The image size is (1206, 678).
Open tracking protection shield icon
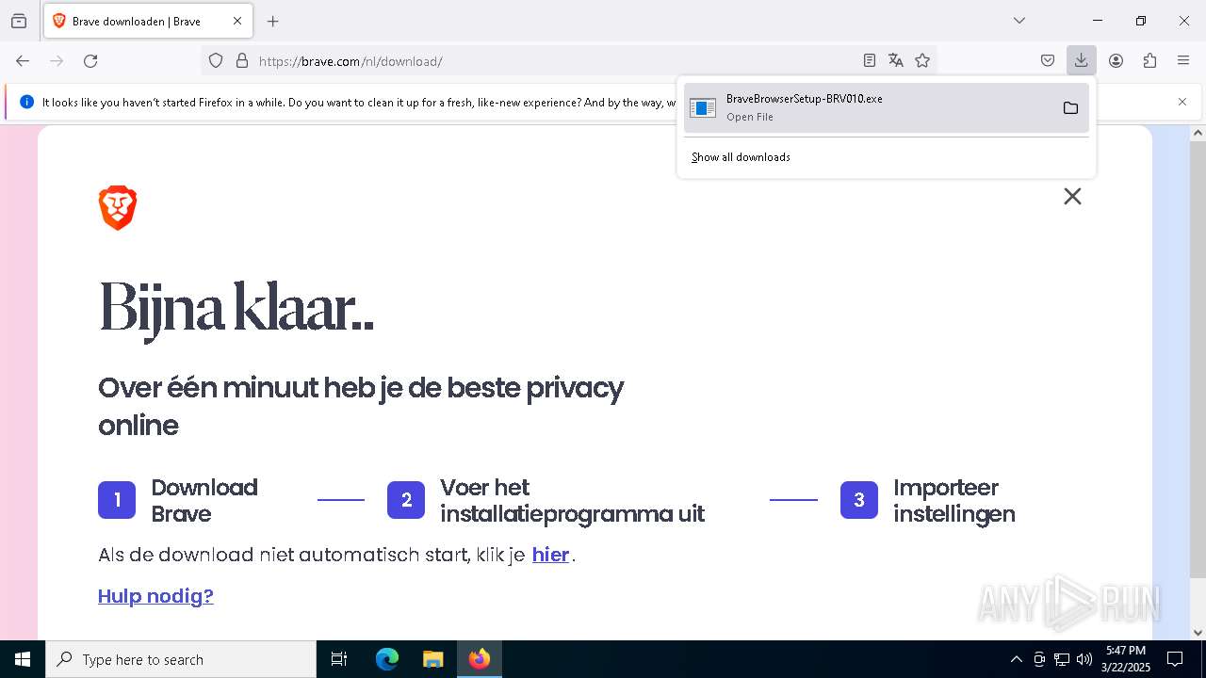[216, 60]
